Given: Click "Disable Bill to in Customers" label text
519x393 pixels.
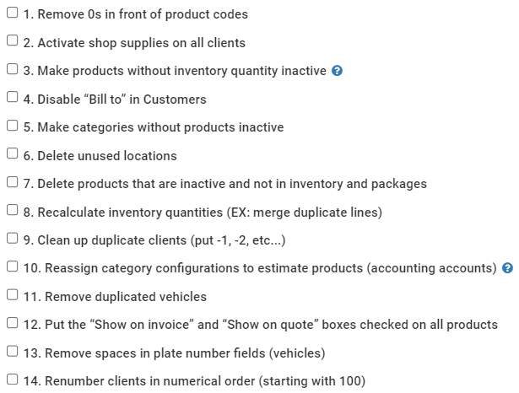Looking at the screenshot, I should coord(122,100).
